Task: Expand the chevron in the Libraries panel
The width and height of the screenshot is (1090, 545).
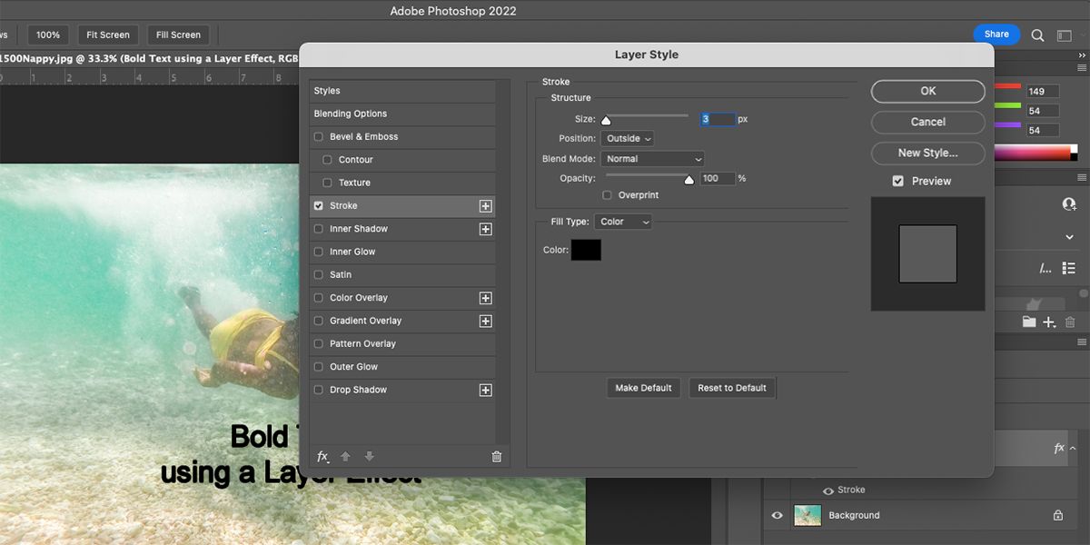Action: (x=1069, y=236)
